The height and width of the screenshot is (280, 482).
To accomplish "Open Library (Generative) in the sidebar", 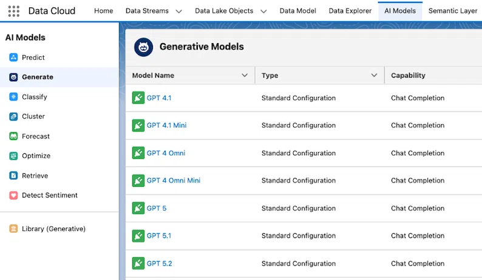I will point(59,228).
